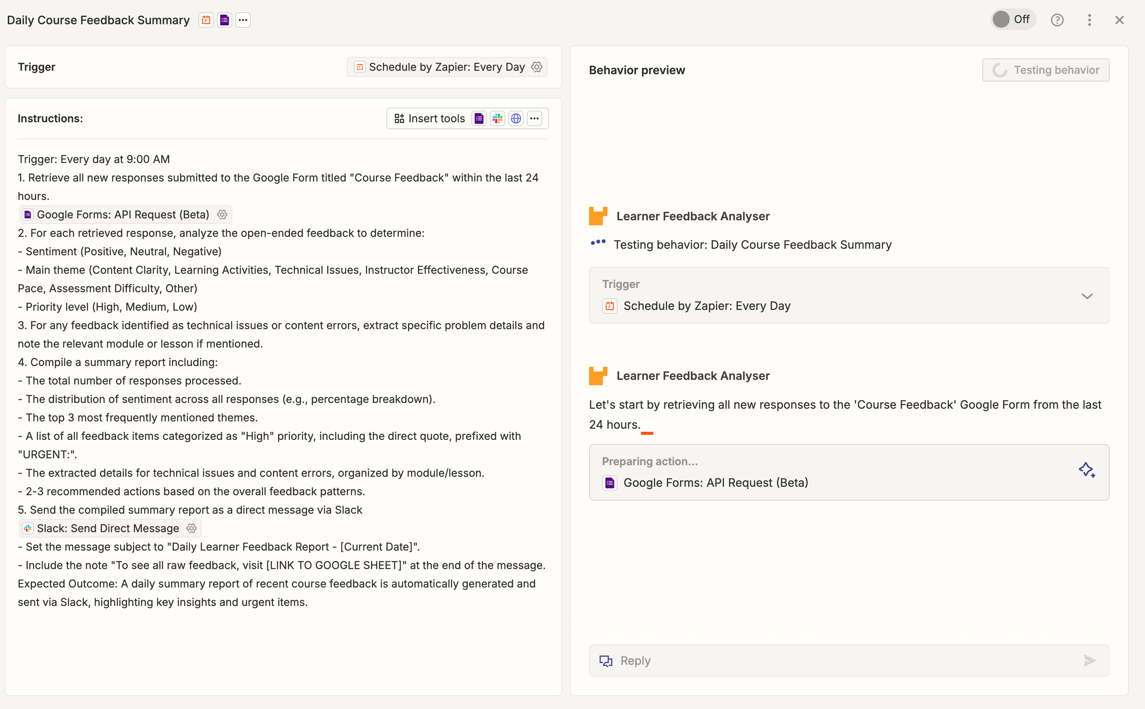Click the schedule icon in the preview Trigger card
The width and height of the screenshot is (1145, 709).
point(609,306)
